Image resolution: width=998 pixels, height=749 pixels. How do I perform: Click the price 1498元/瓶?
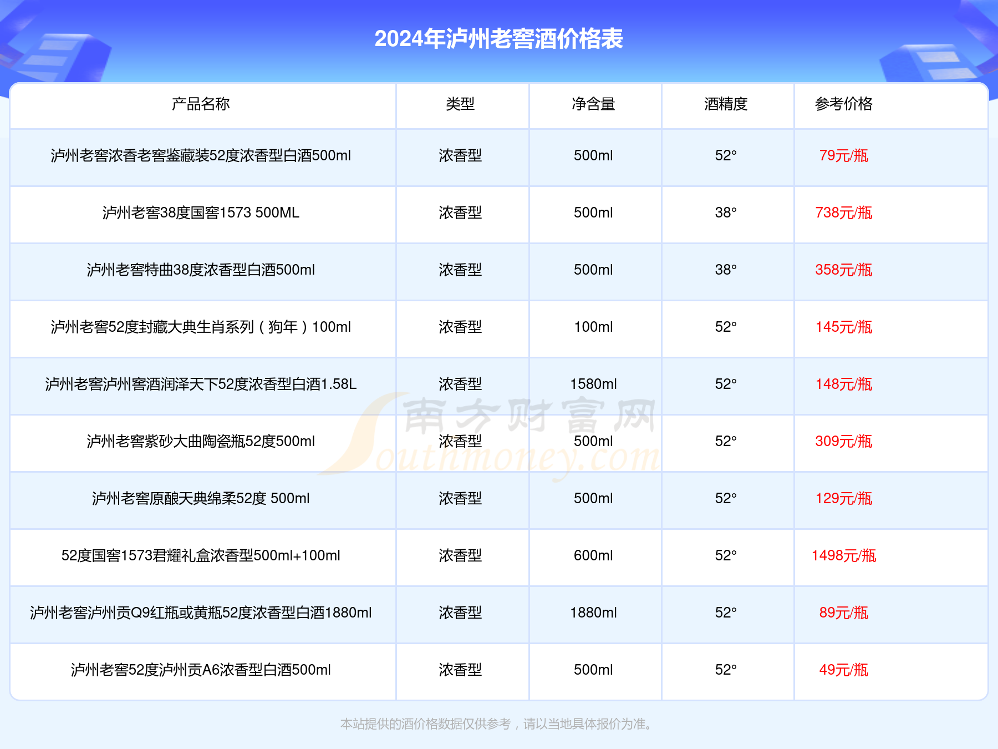(843, 556)
